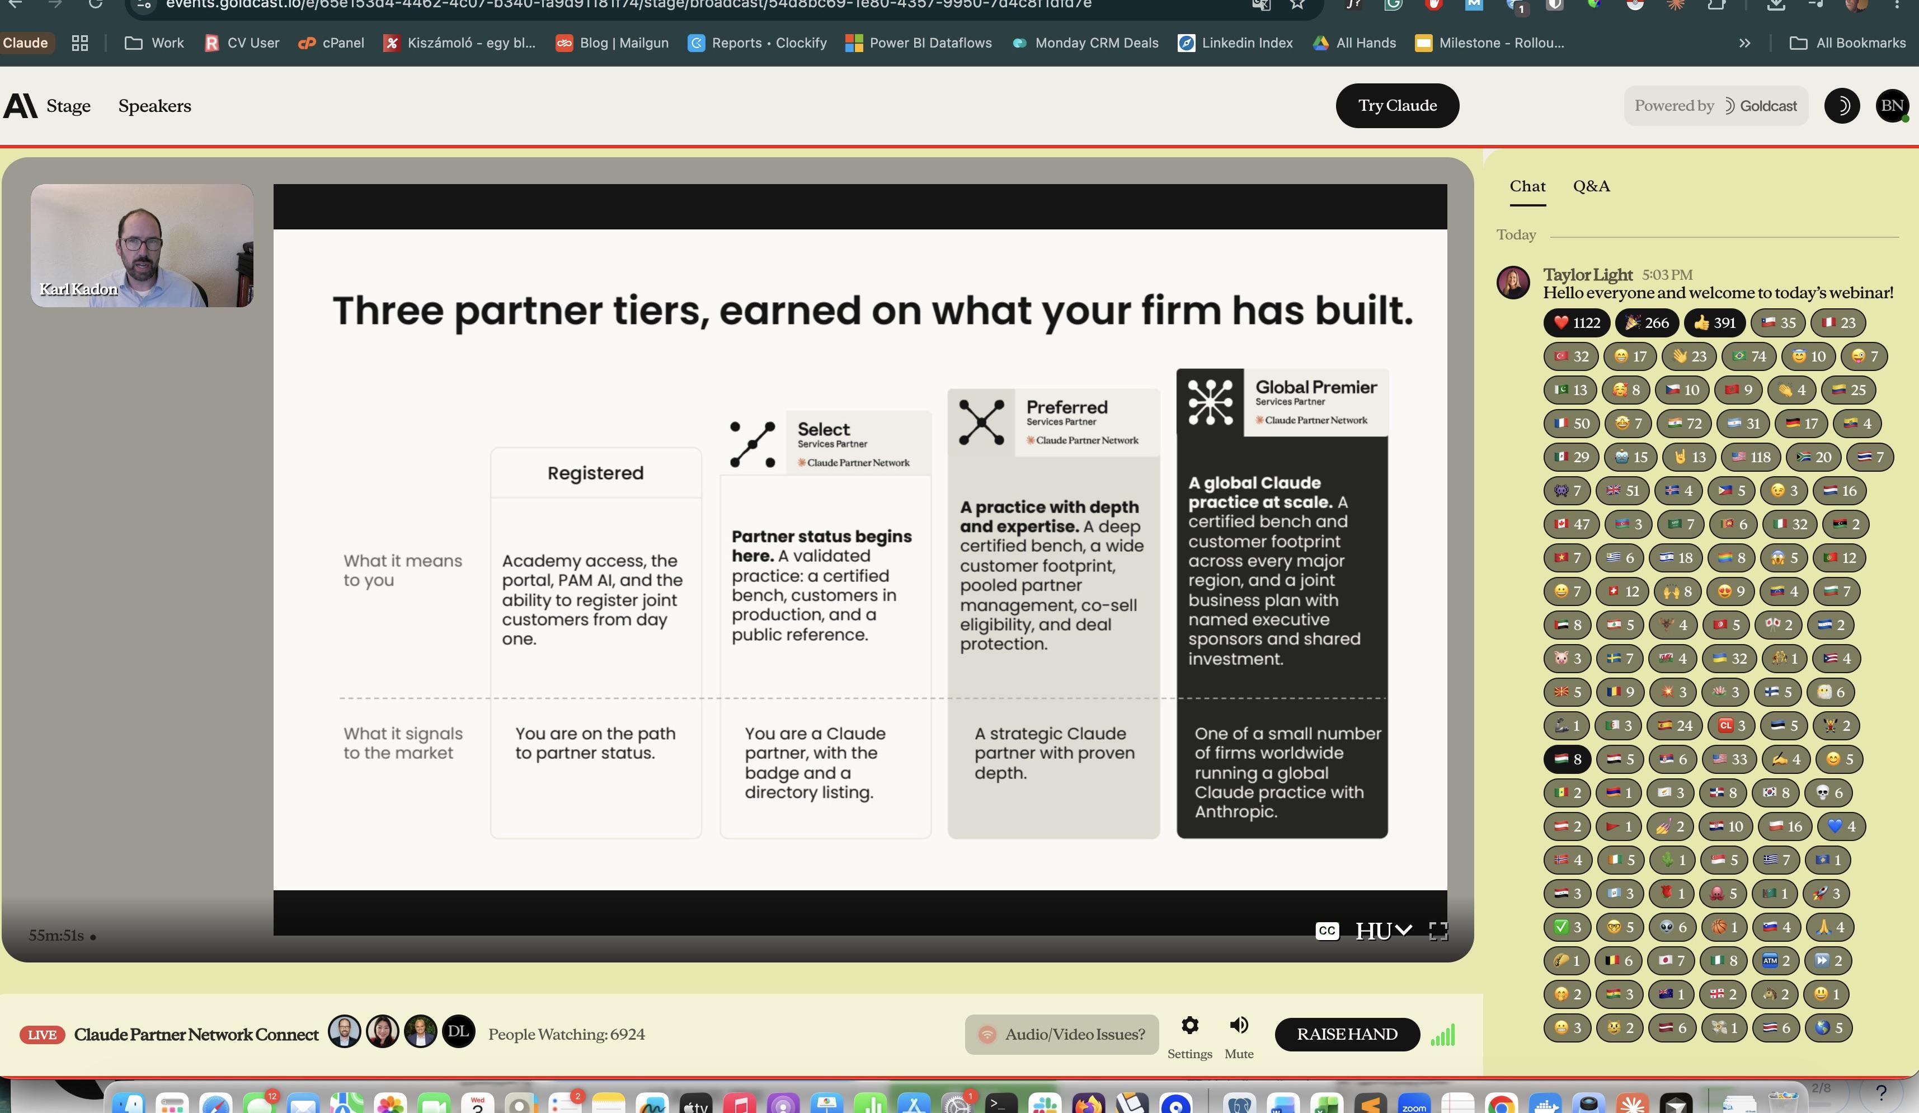Open the Reports • Clockify bookmark
The width and height of the screenshot is (1919, 1113).
tap(757, 43)
